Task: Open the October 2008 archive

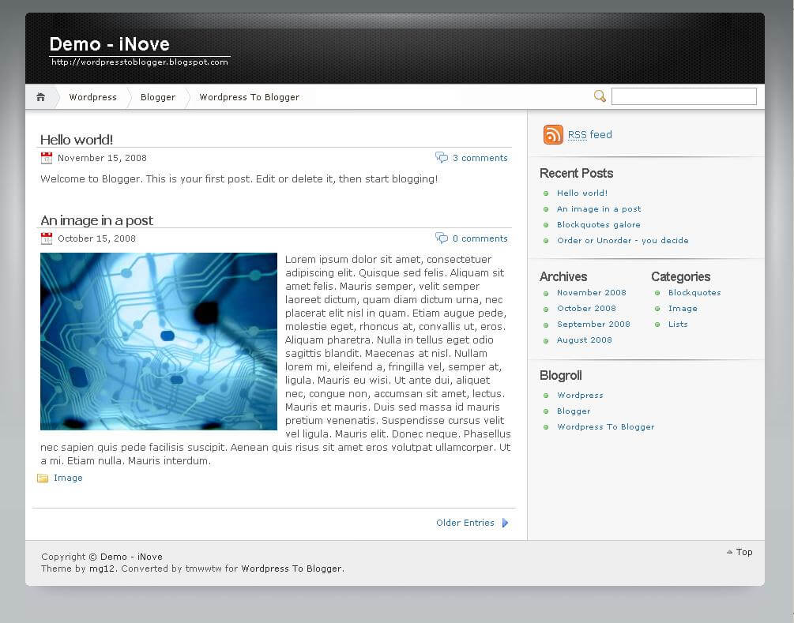Action: (586, 308)
